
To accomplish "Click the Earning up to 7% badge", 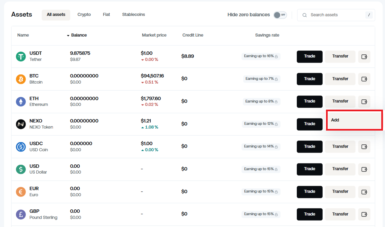I will [x=262, y=79].
